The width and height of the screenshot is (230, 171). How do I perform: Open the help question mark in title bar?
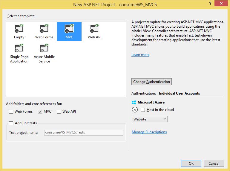[x=210, y=3]
